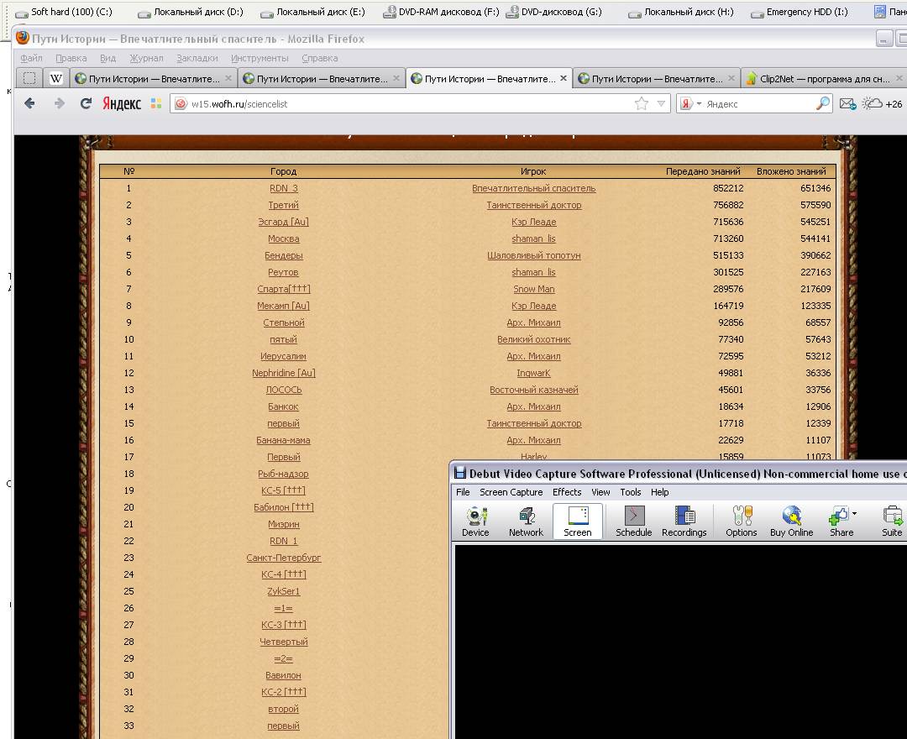Open the city link Вавилон
This screenshot has height=739, width=907.
click(284, 675)
